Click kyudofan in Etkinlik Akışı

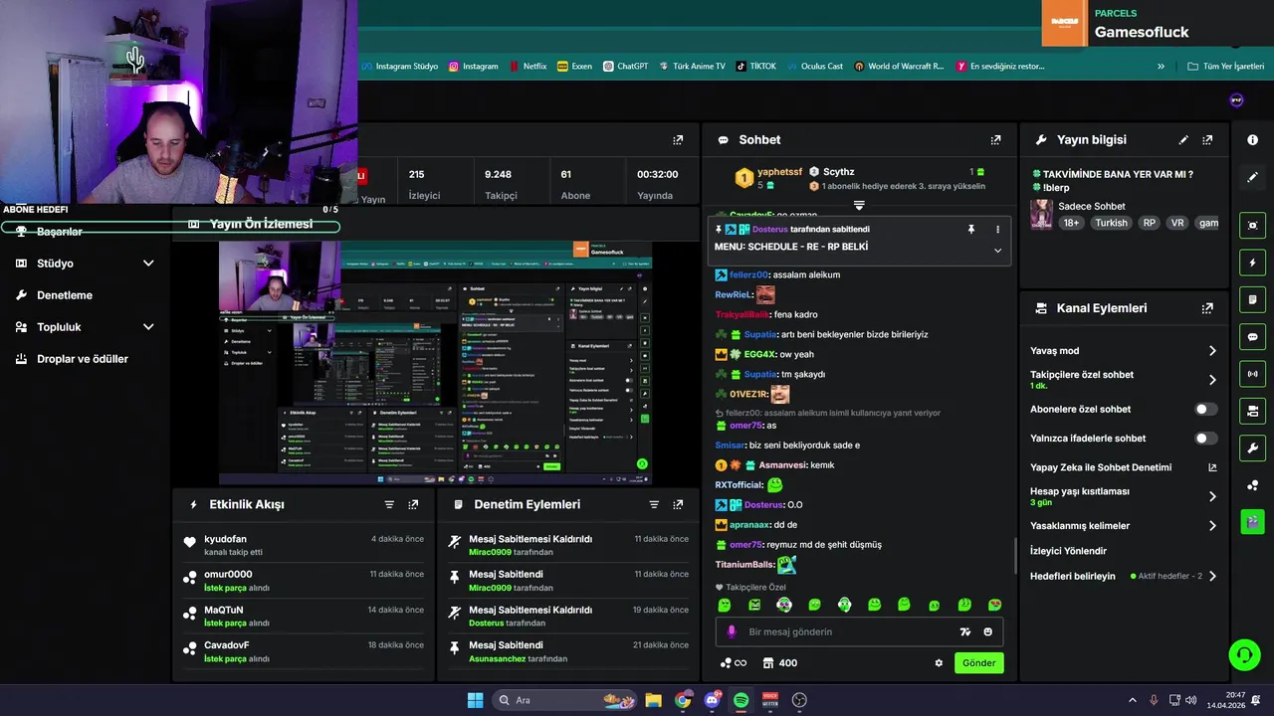click(x=225, y=539)
